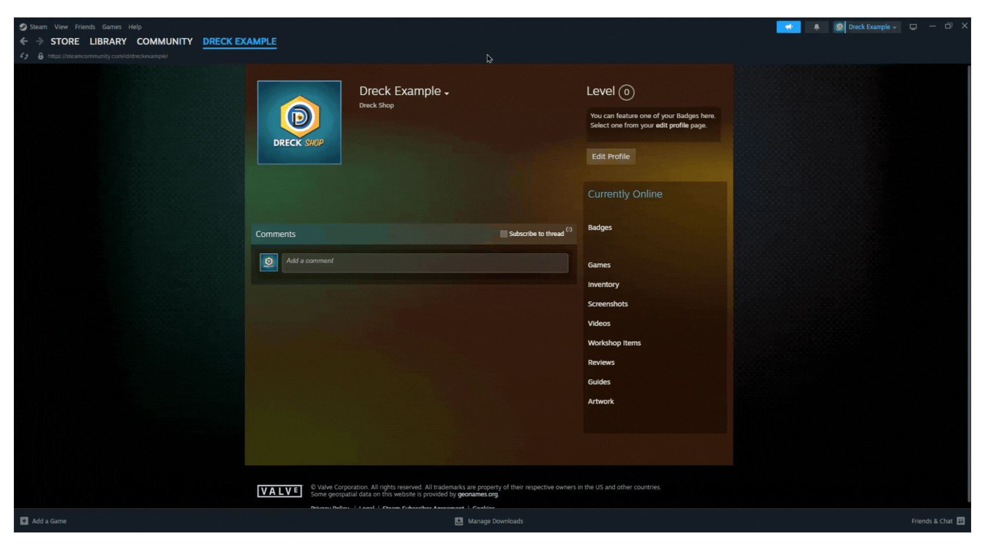
Task: Expand the Dreck Example profile name dropdown
Action: point(447,93)
